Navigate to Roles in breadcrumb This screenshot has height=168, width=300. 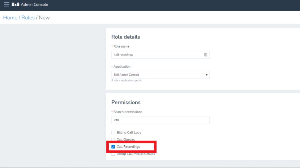tap(28, 18)
